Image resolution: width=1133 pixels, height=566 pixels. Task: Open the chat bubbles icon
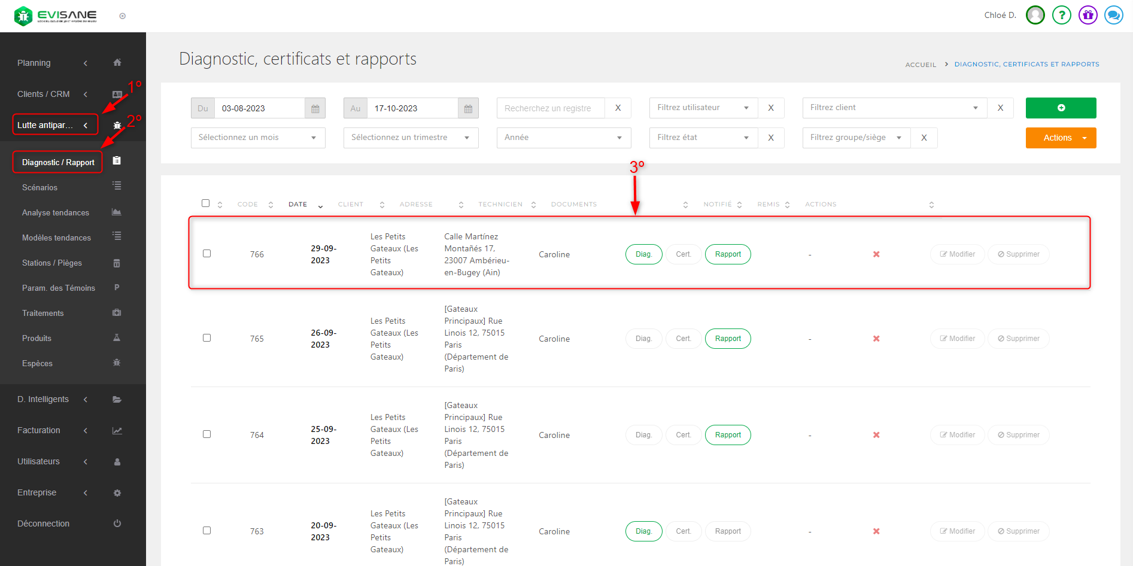click(x=1113, y=15)
